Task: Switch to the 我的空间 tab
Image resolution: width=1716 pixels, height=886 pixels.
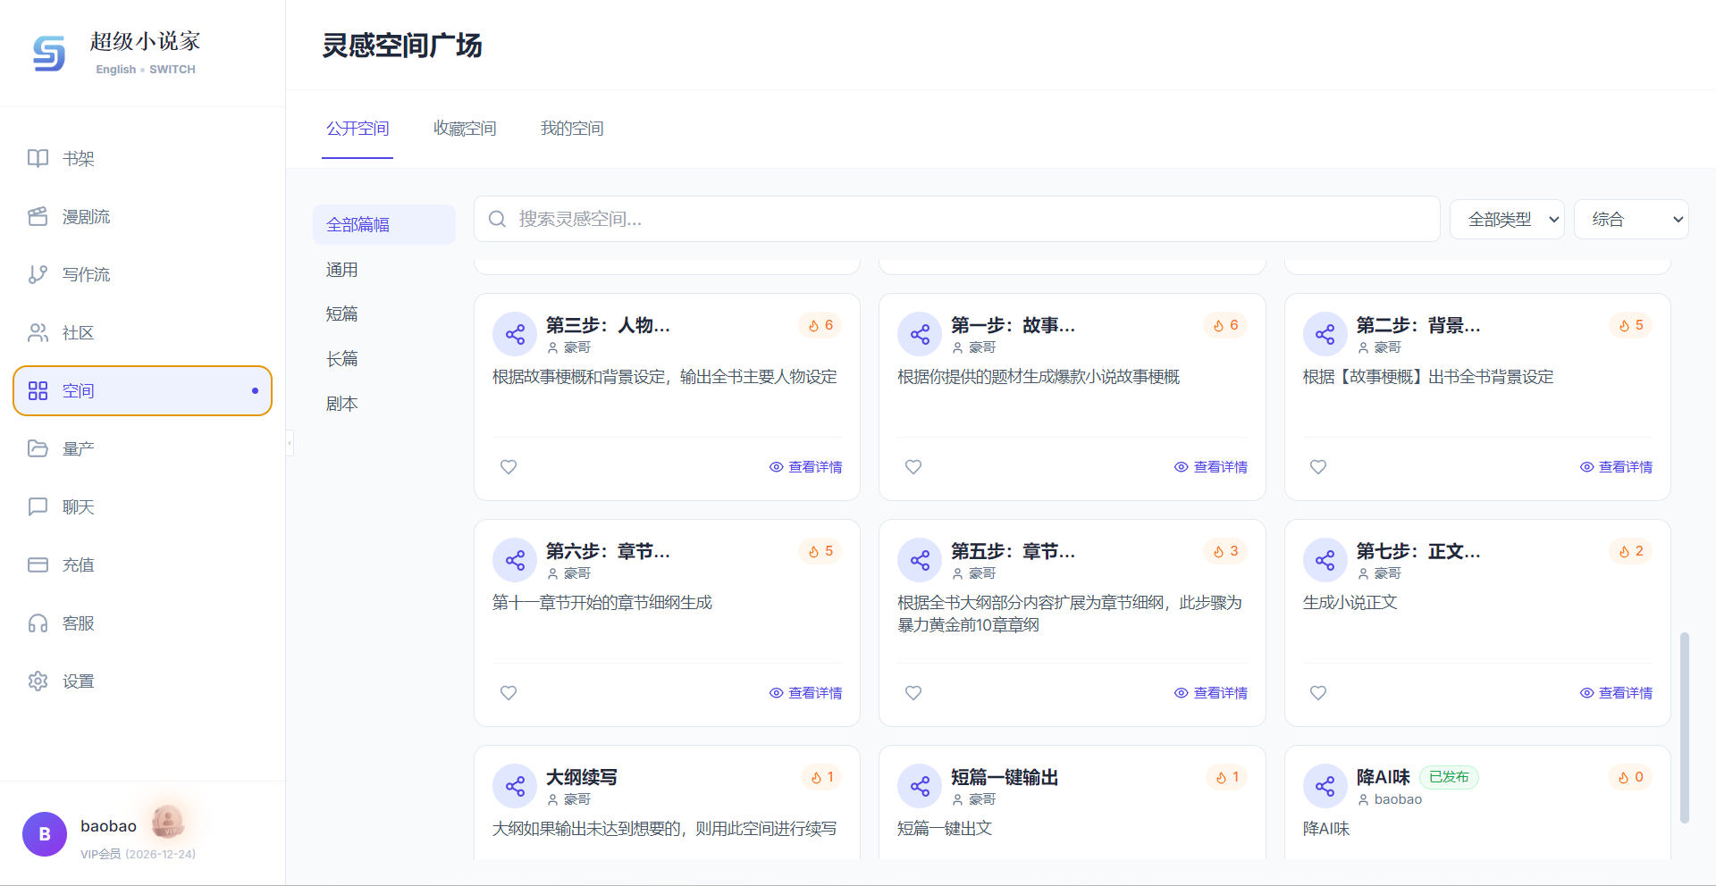Action: tap(571, 128)
